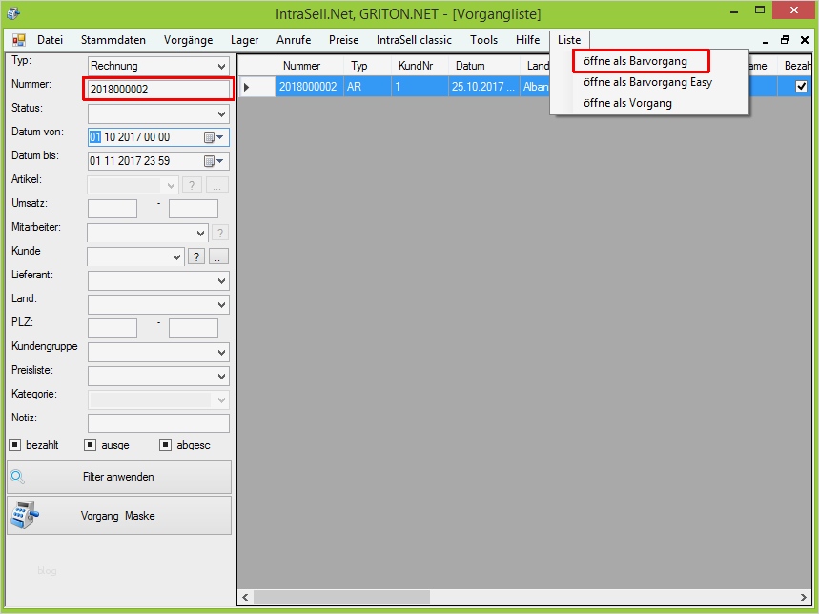Screen dimensions: 819x614
Task: Minimize the inner Vorgangliste child window
Action: tap(766, 41)
